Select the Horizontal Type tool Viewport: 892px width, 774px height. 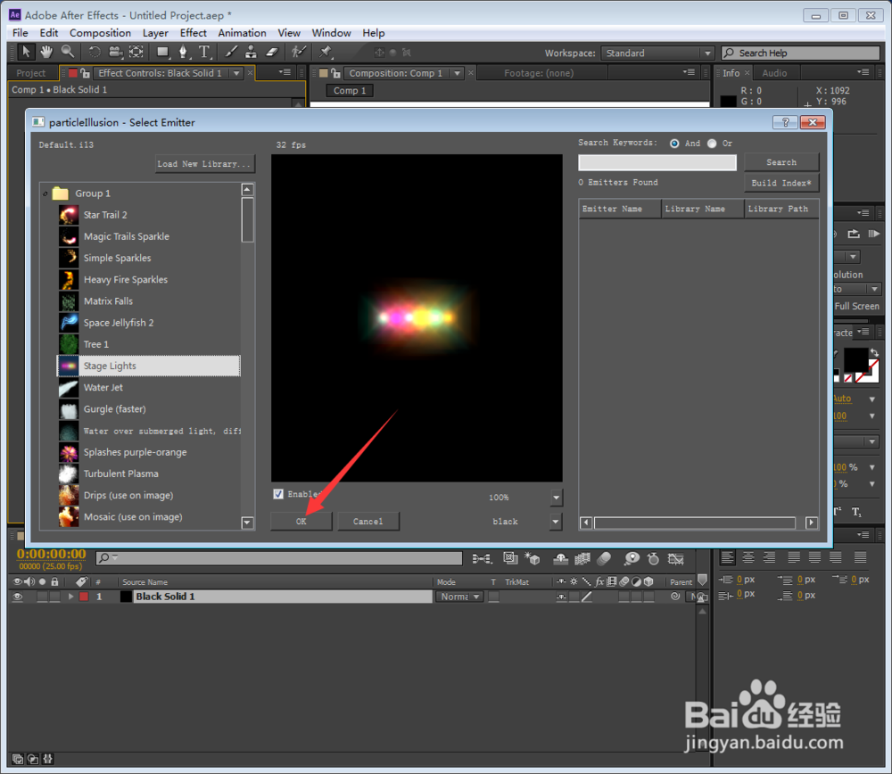pyautogui.click(x=204, y=53)
